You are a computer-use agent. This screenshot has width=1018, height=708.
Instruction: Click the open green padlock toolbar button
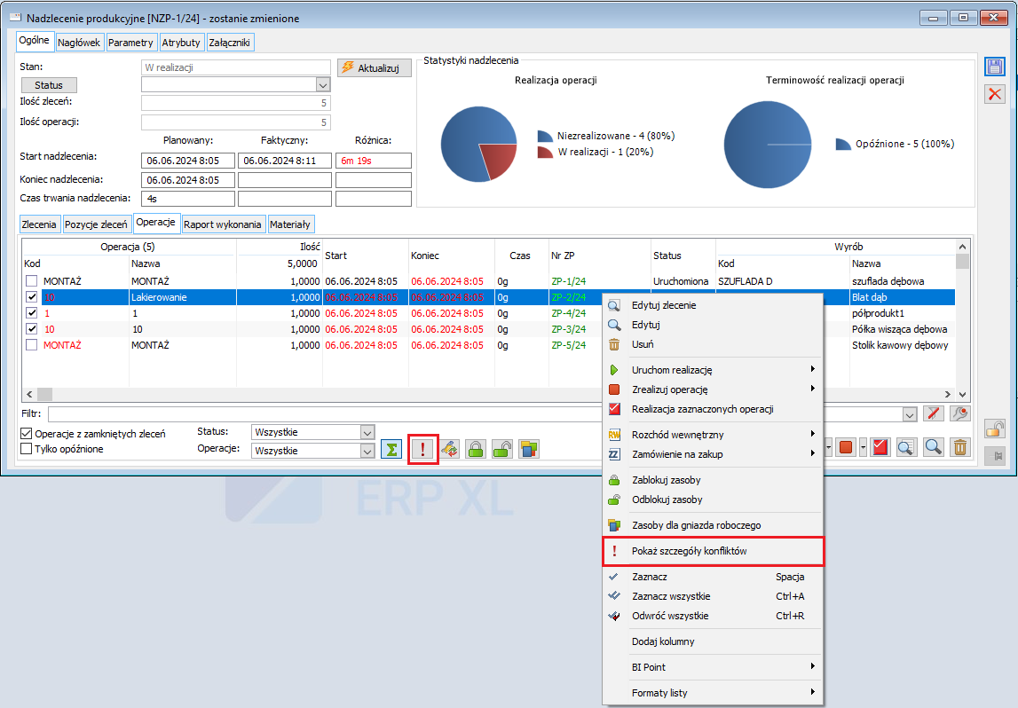pos(502,449)
